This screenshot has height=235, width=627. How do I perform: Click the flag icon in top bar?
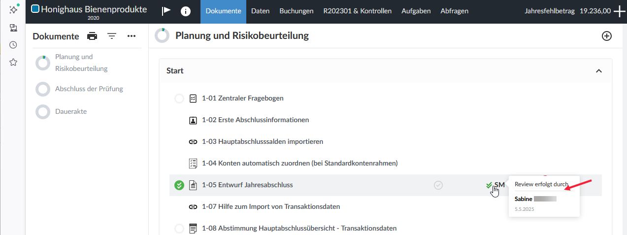tap(166, 11)
